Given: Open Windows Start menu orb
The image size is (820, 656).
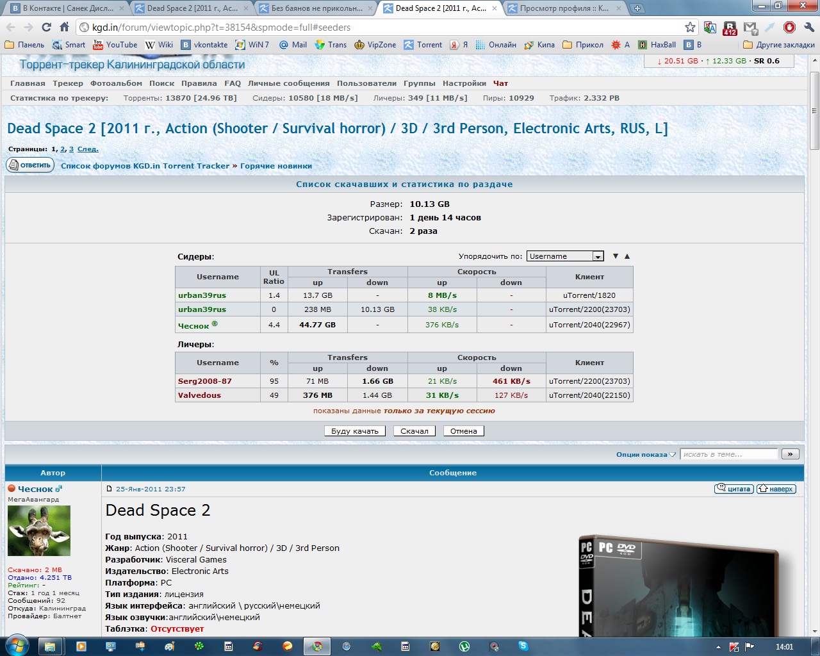Looking at the screenshot, I should coord(17,646).
